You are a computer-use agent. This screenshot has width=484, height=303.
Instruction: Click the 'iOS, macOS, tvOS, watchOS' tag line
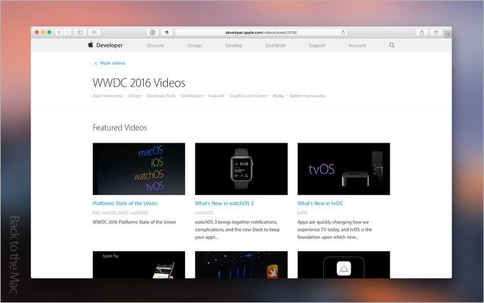click(120, 213)
